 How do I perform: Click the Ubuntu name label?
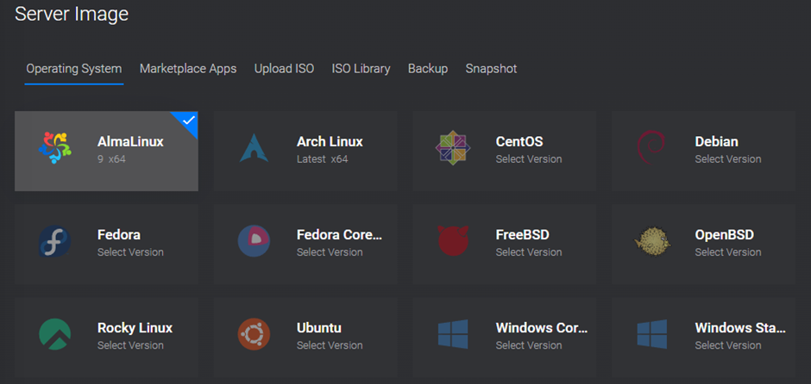(318, 328)
